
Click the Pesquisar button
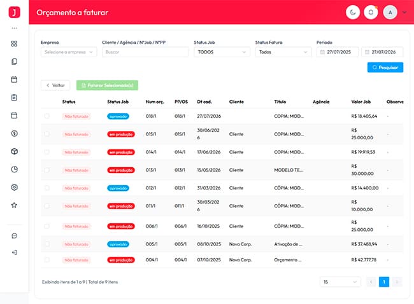click(385, 67)
